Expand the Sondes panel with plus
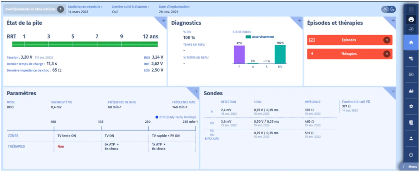The height and width of the screenshot is (172, 420). [393, 91]
